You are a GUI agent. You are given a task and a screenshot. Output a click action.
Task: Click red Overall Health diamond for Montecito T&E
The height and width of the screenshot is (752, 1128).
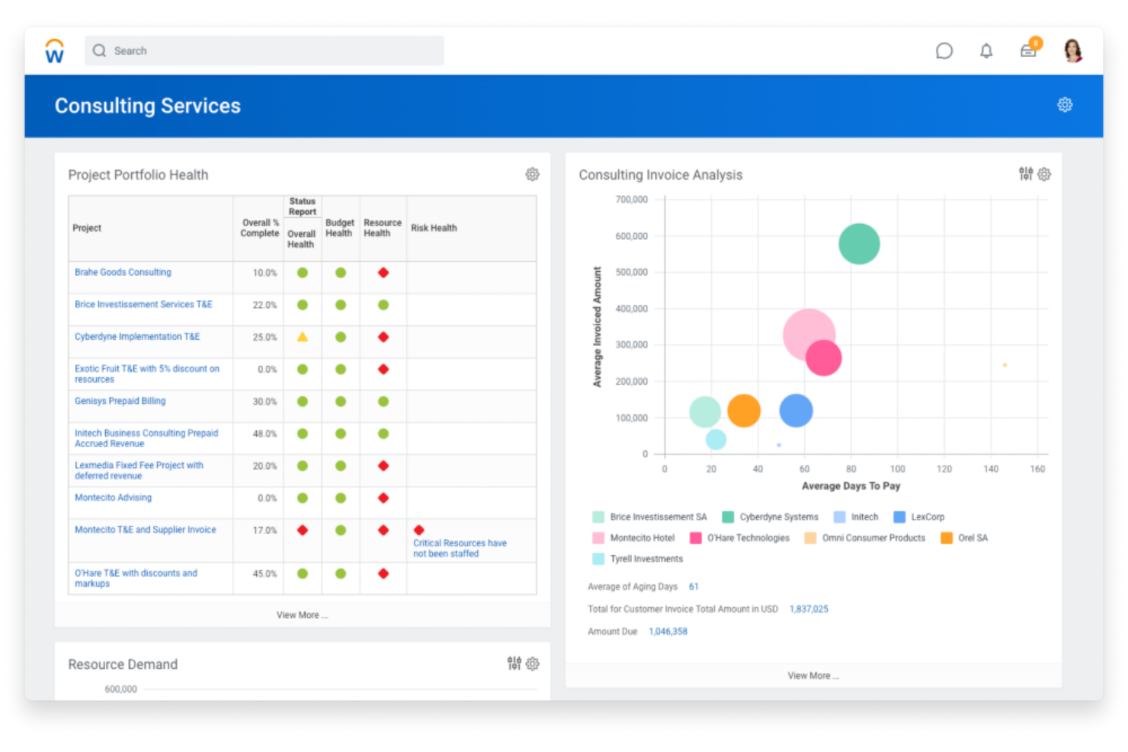click(303, 530)
